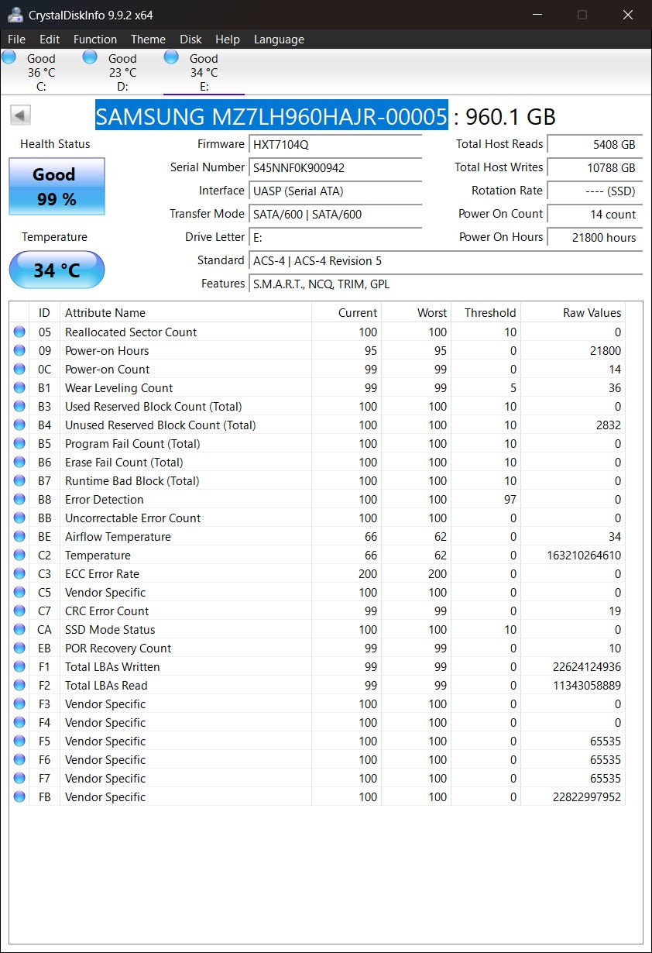Viewport: 652px width, 953px height.
Task: Click status dot for ECC Error Rate
Action: click(19, 574)
